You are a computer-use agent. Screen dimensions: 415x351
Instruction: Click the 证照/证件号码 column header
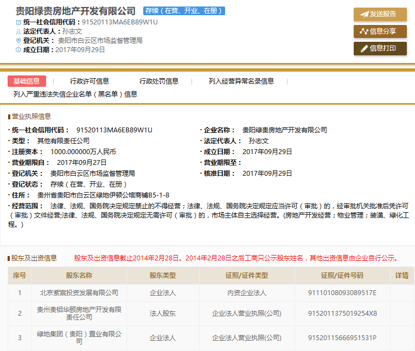click(x=342, y=276)
